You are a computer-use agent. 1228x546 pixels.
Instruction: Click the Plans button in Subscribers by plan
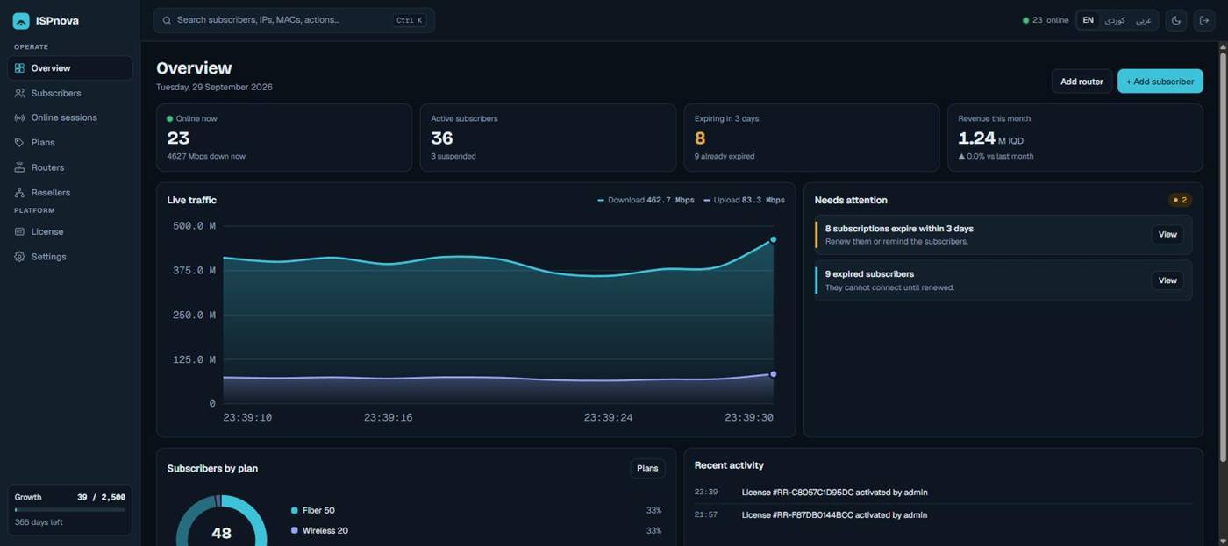pyautogui.click(x=647, y=468)
